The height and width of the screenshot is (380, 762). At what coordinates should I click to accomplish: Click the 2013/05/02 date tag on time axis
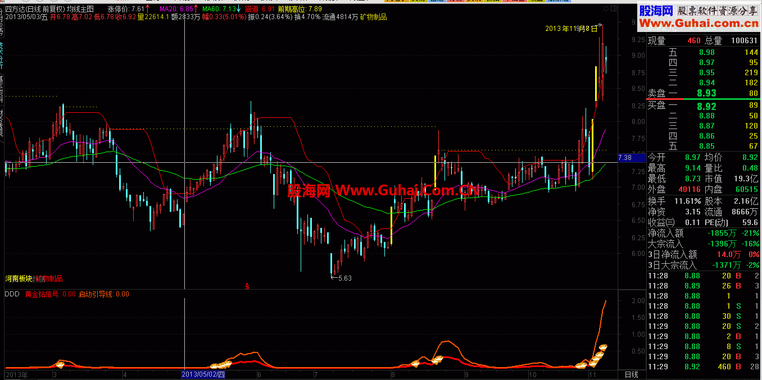[x=203, y=374]
